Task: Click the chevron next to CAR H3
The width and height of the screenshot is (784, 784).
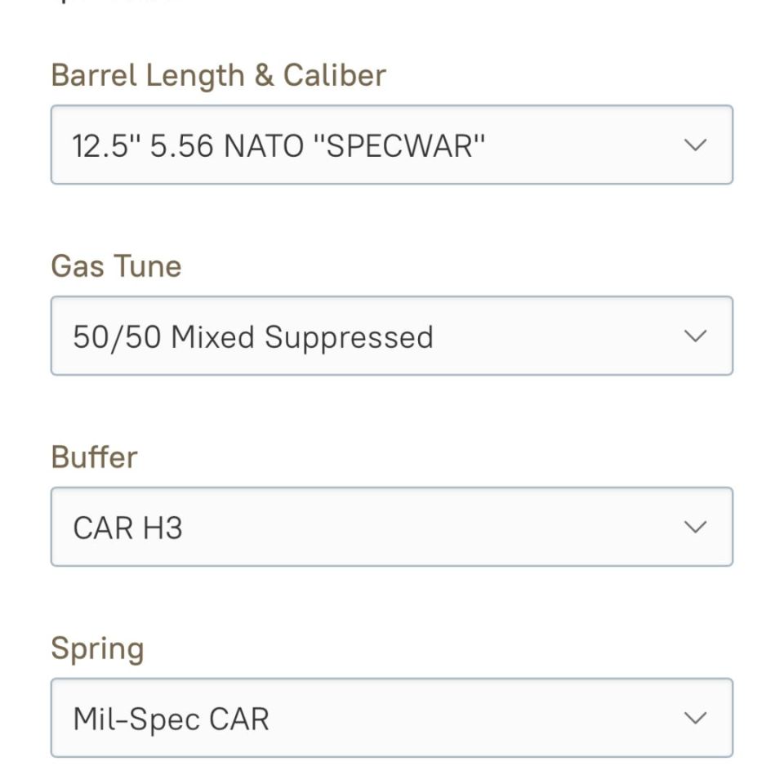Action: (695, 527)
